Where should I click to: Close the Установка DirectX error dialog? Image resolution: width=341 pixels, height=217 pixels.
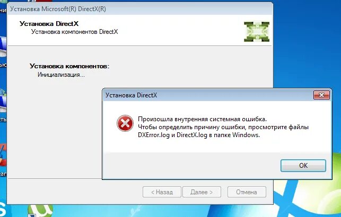coord(321,95)
